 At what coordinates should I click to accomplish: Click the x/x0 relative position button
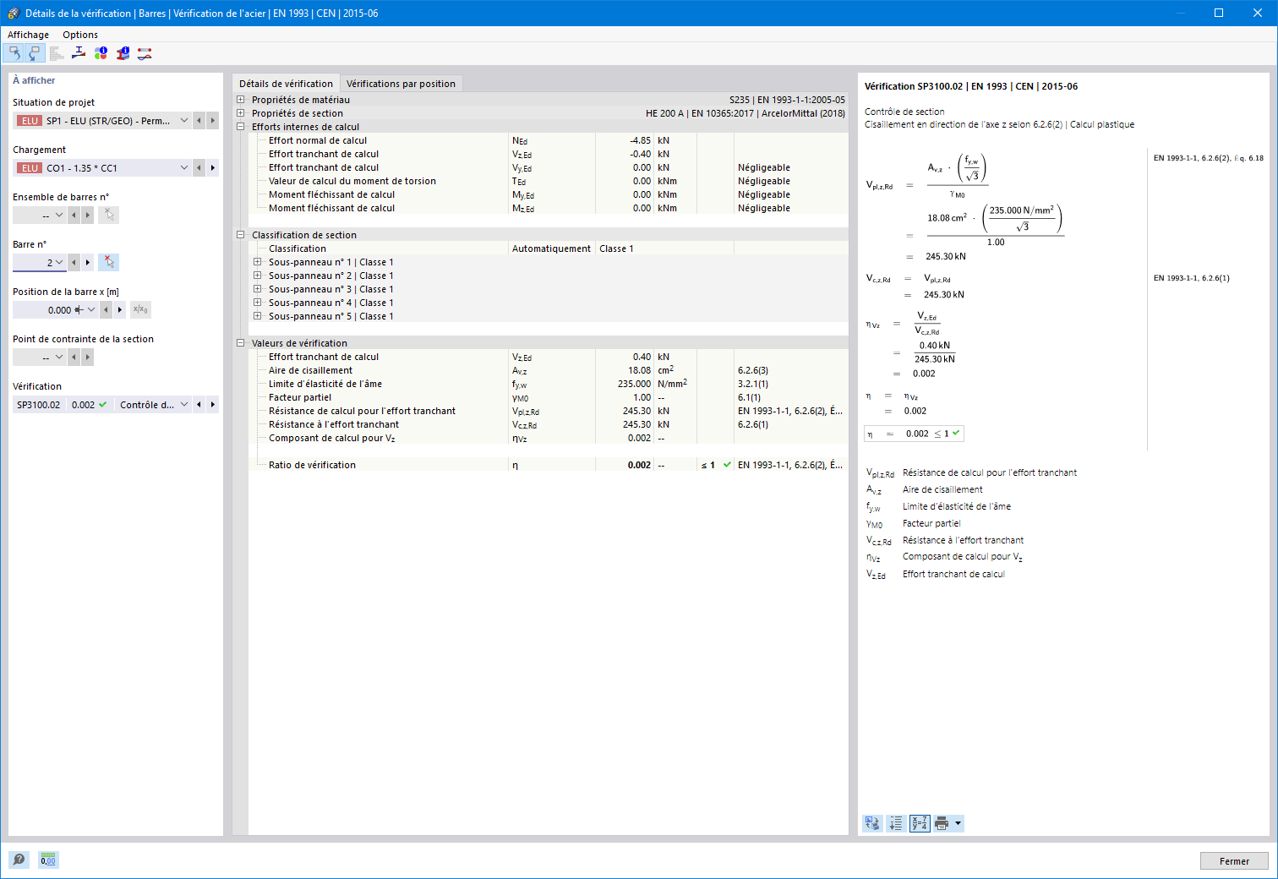(x=140, y=309)
